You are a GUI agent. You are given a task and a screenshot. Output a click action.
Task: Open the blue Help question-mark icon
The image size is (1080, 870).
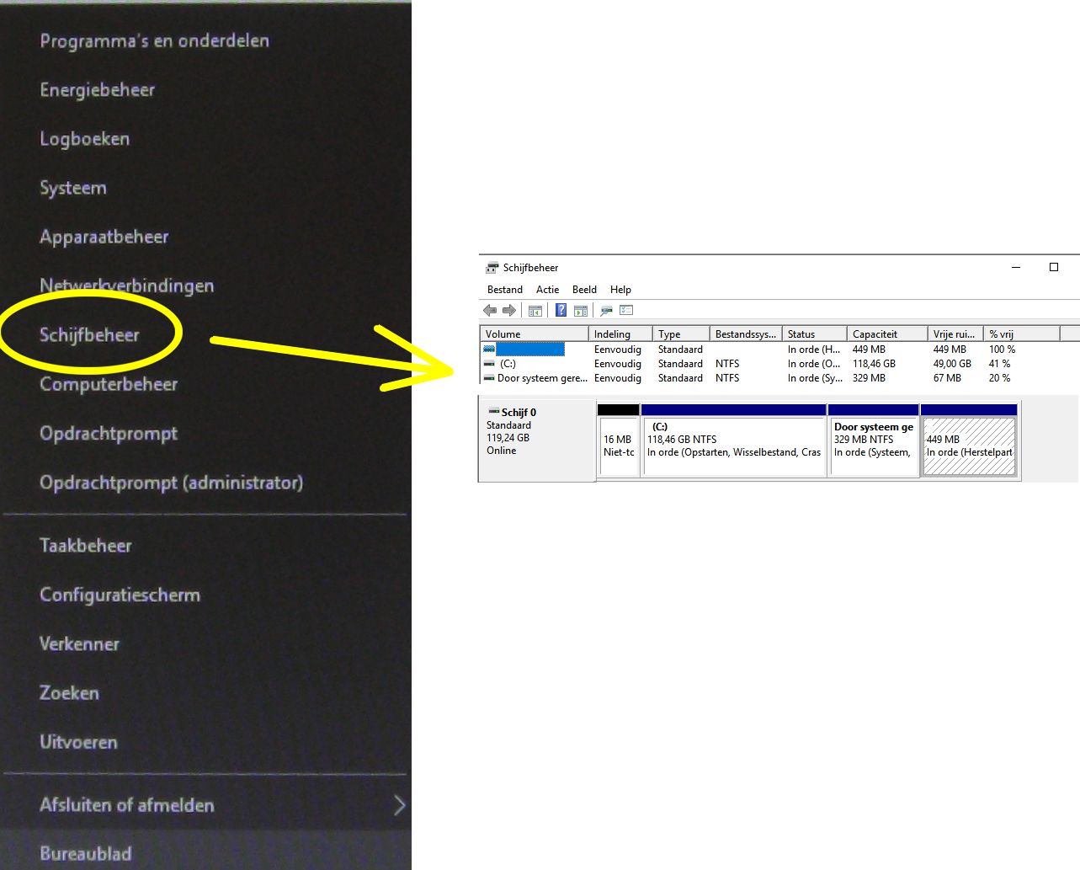pyautogui.click(x=561, y=310)
